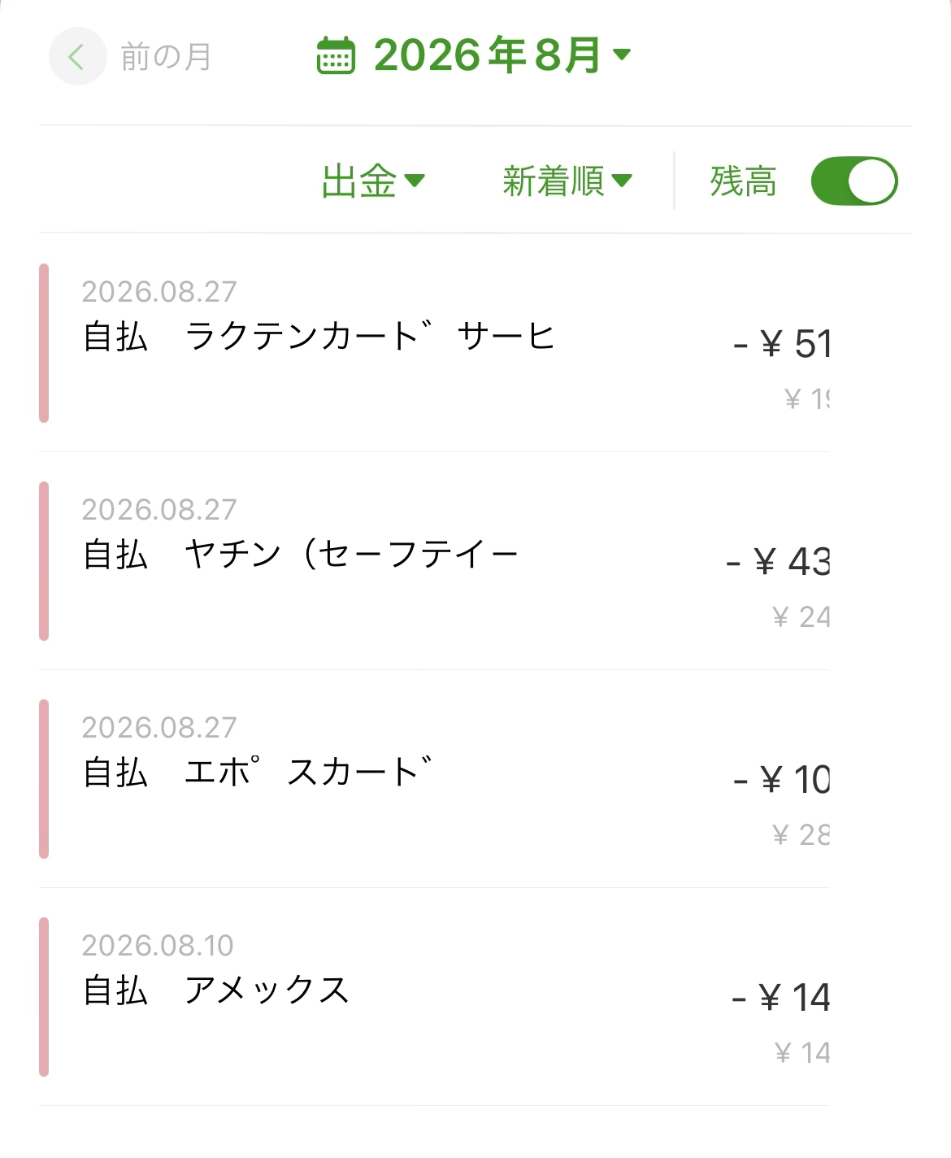The width and height of the screenshot is (951, 1158).
Task: Select the 2026年8月 month title
Action: coord(487,55)
